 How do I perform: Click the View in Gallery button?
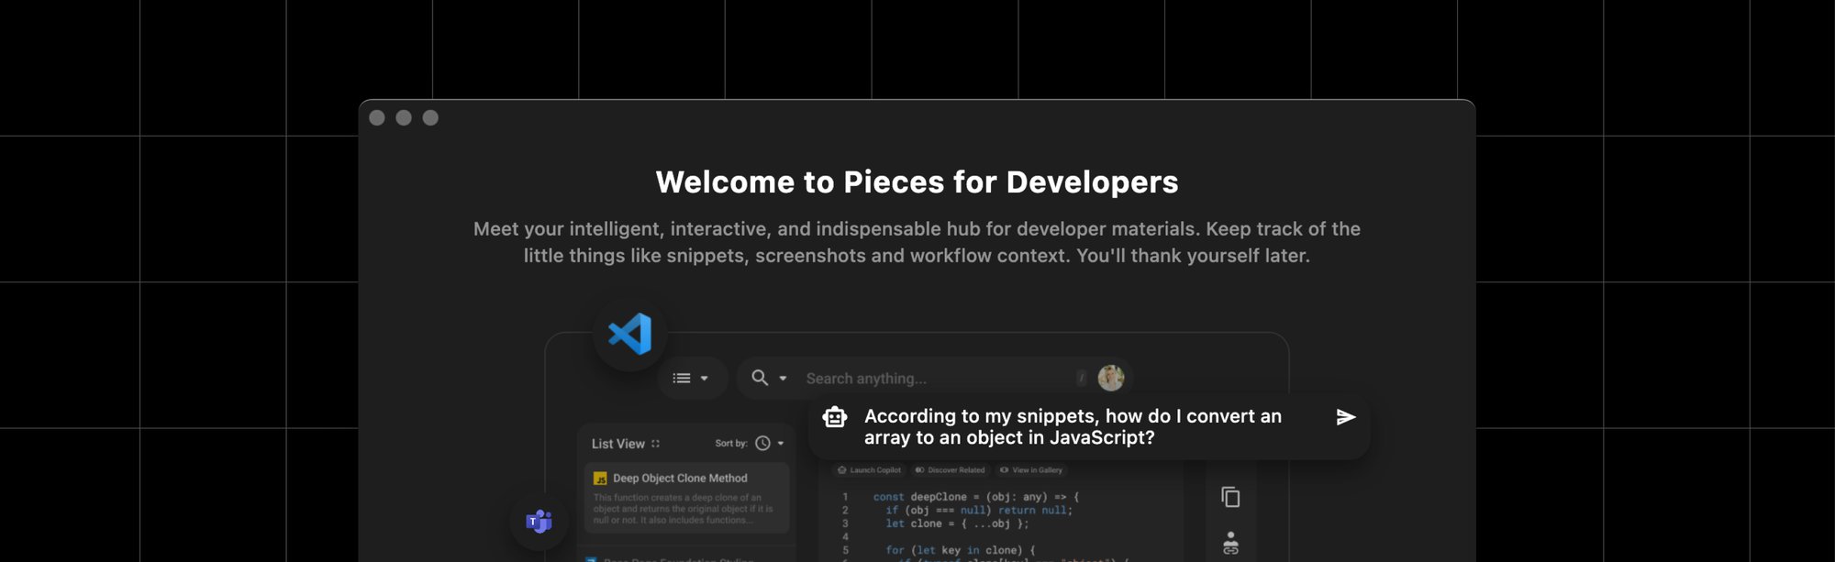coord(1031,470)
